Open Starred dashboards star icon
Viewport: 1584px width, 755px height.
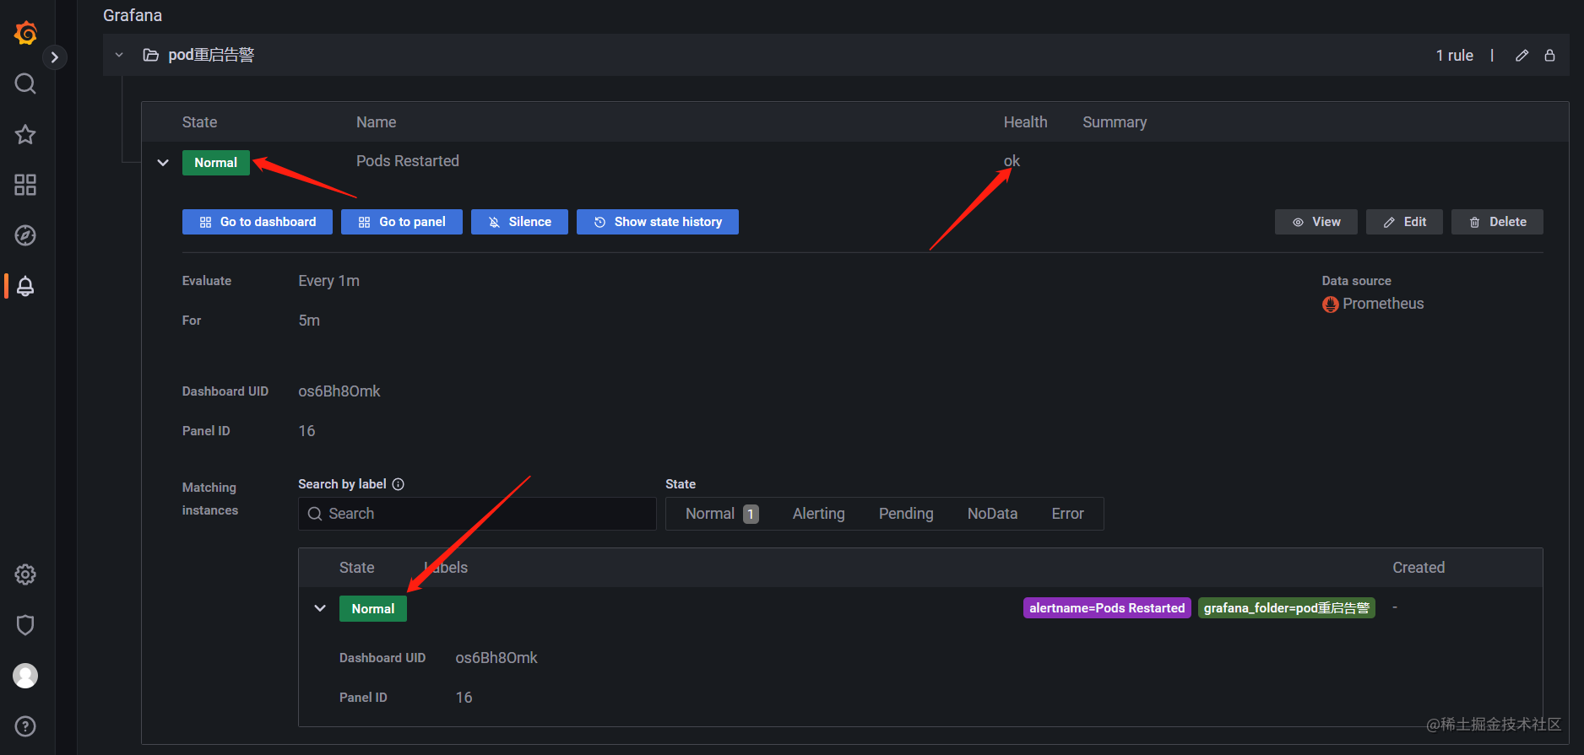click(25, 134)
